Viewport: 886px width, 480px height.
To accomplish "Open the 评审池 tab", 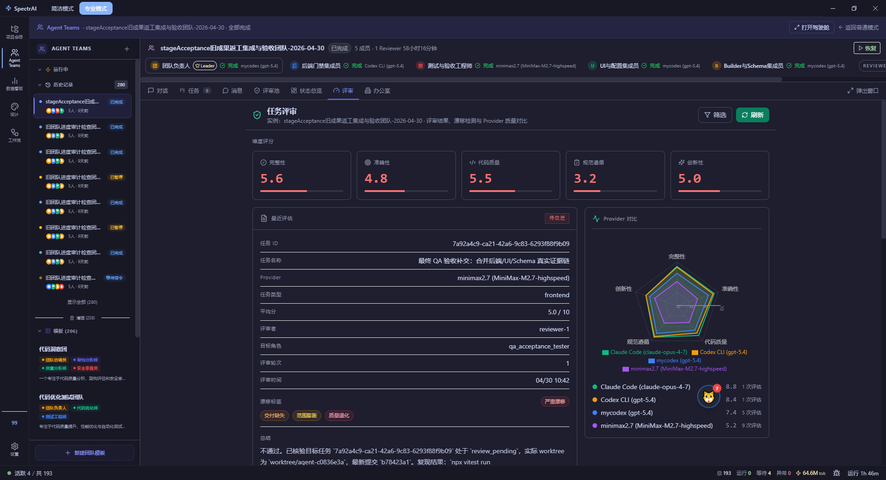I will click(x=267, y=90).
